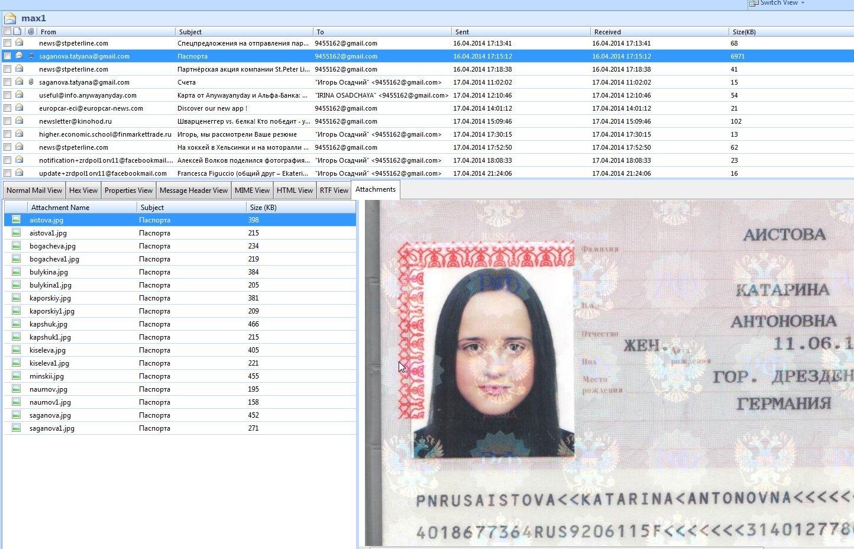The width and height of the screenshot is (854, 549).
Task: Show the Message Header View tab
Action: [193, 190]
